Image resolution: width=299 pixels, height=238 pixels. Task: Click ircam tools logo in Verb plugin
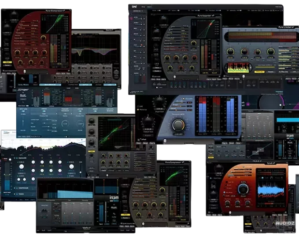tap(114, 199)
